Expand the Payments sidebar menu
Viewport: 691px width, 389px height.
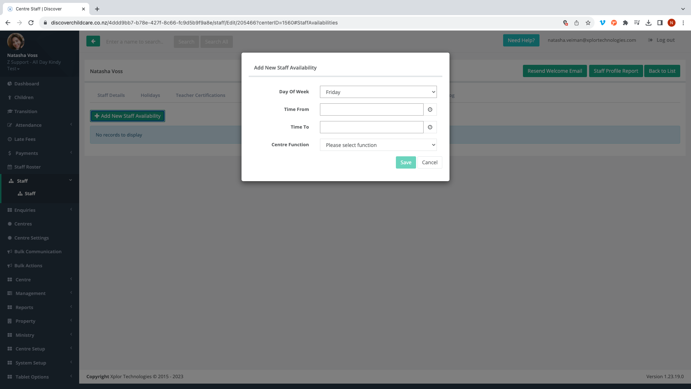click(27, 153)
